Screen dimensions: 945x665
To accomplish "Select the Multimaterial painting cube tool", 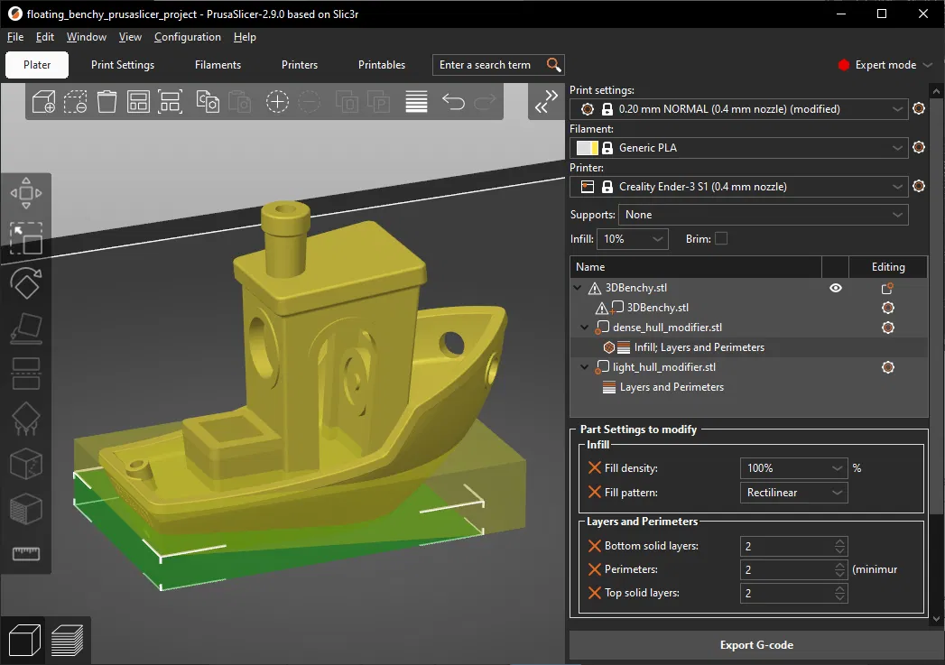I will click(26, 509).
